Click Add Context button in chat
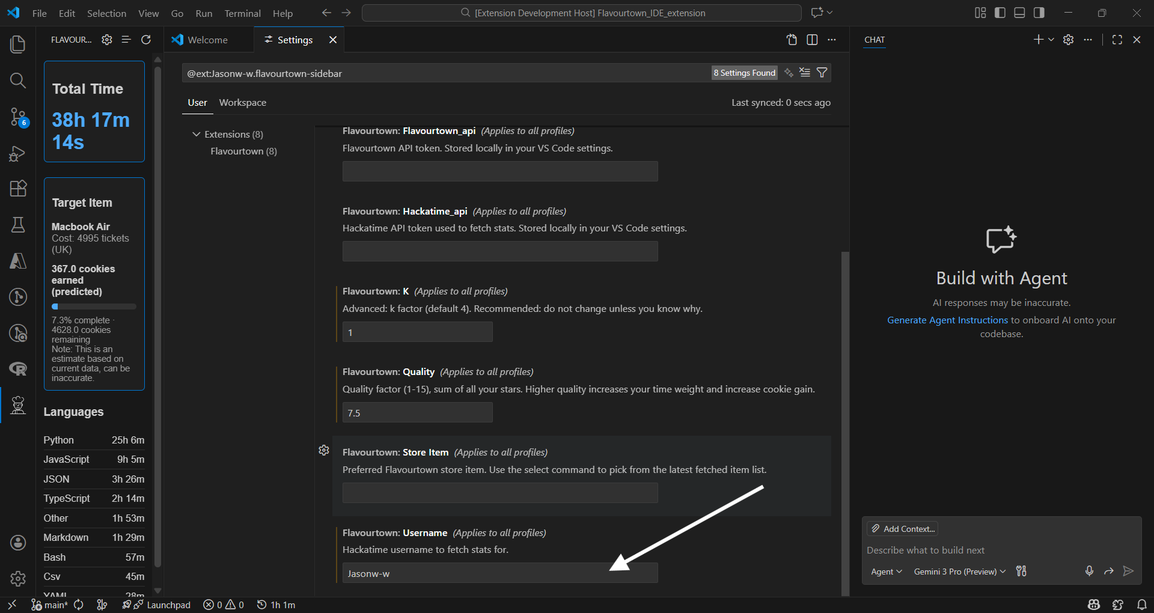Viewport: 1154px width, 613px height. coord(903,529)
